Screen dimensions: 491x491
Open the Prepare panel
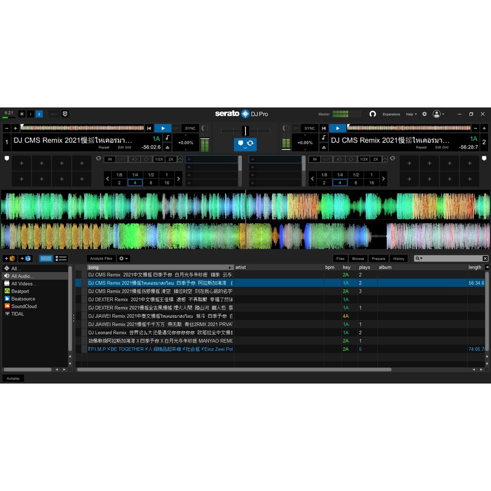[378, 258]
